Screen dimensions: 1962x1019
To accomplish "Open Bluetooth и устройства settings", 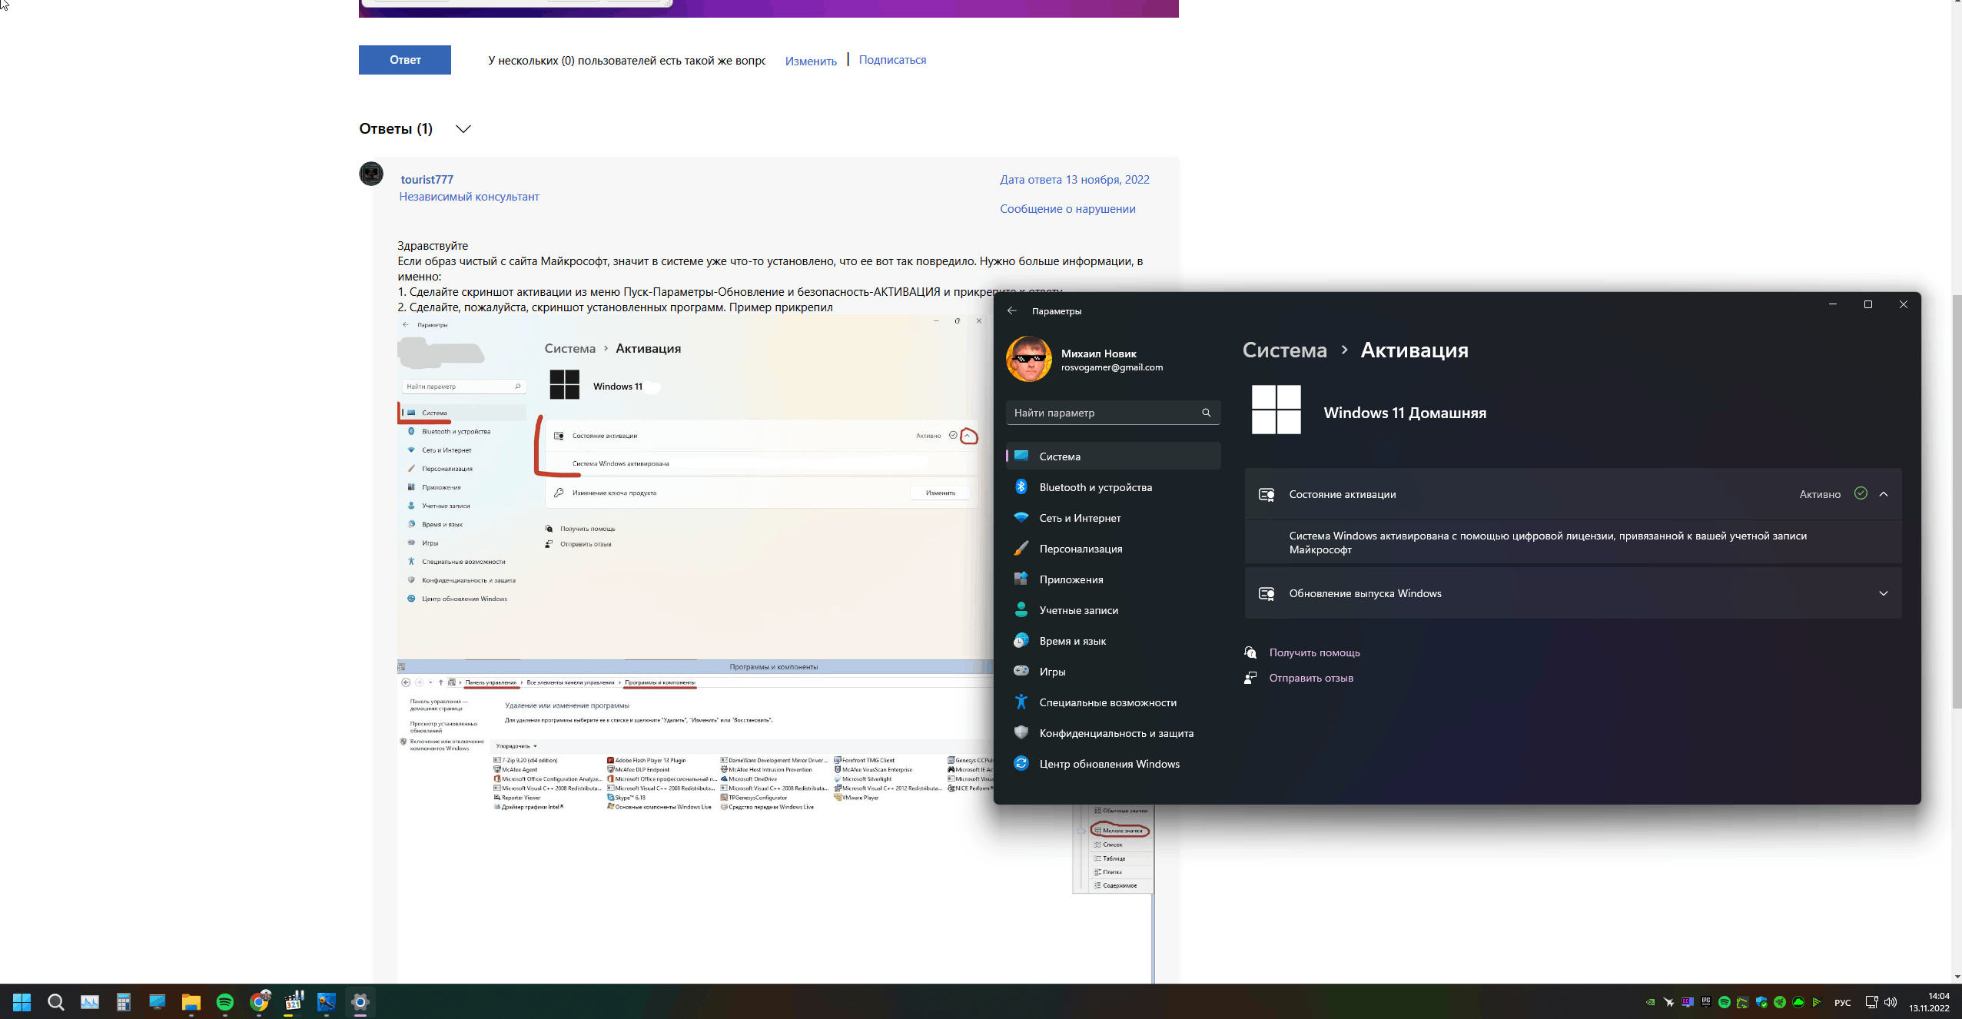I will click(1094, 487).
